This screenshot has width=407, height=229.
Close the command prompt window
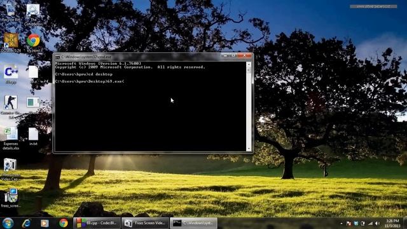[244, 55]
